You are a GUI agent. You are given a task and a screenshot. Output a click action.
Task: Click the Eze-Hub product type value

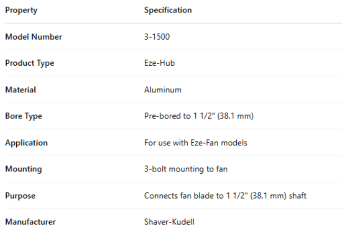click(x=159, y=63)
